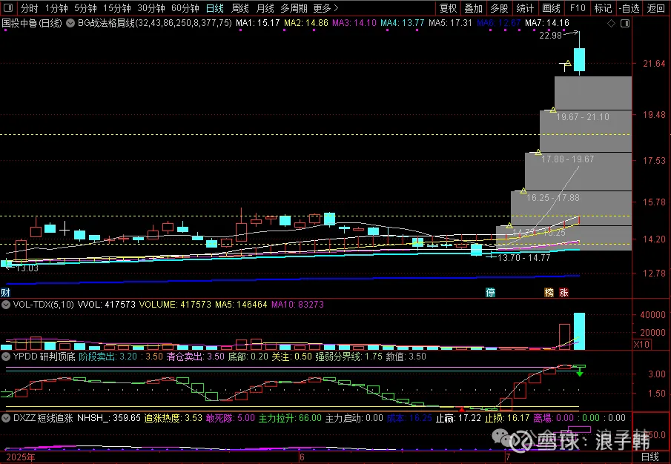Click the 停 suspension event marker
Image resolution: width=671 pixels, height=464 pixels.
[x=490, y=293]
